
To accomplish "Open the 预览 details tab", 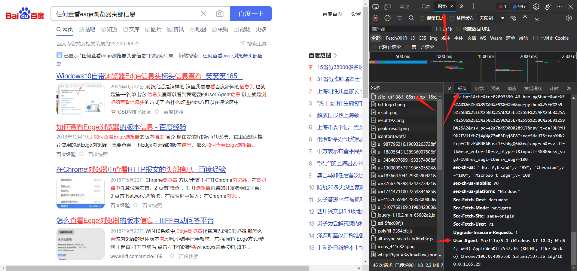I will coord(496,89).
